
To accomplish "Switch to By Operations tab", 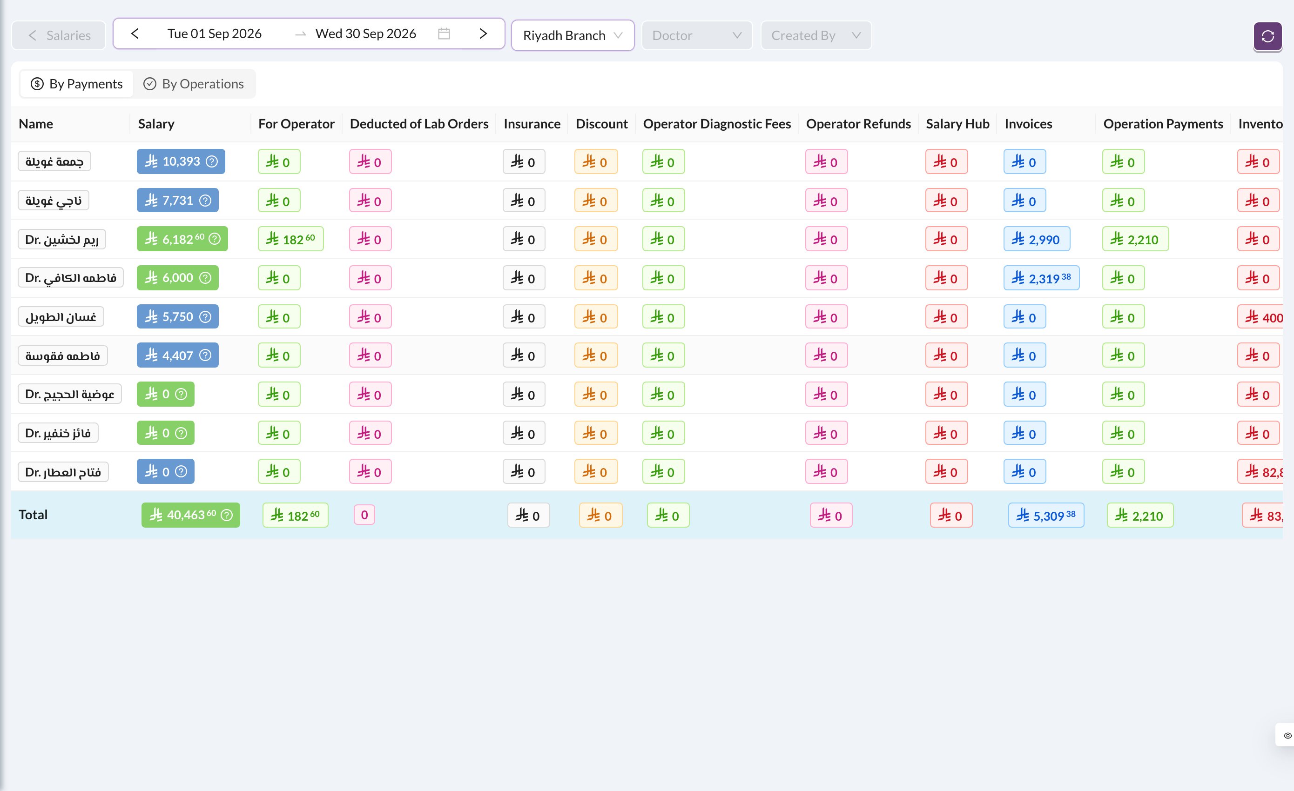I will click(x=194, y=84).
